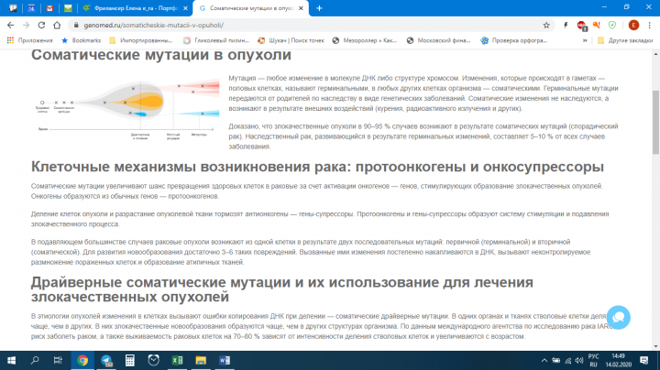Open the Мезороллер bookmark
The width and height of the screenshot is (660, 370).
pos(365,40)
